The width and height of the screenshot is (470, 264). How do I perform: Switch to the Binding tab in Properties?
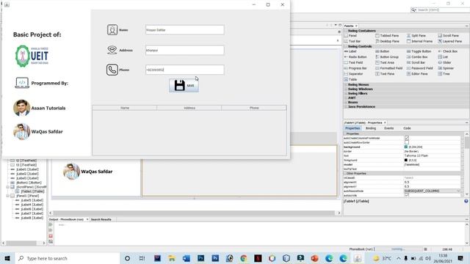coord(370,128)
